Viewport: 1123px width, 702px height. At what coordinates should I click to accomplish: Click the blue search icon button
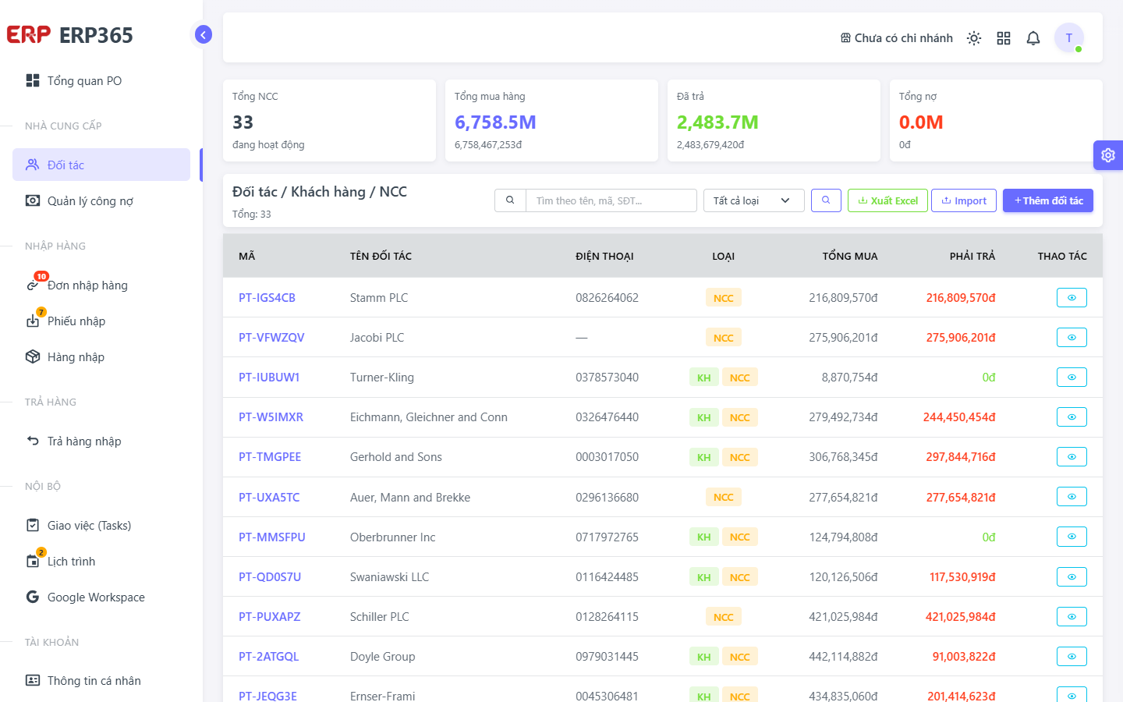click(x=826, y=200)
